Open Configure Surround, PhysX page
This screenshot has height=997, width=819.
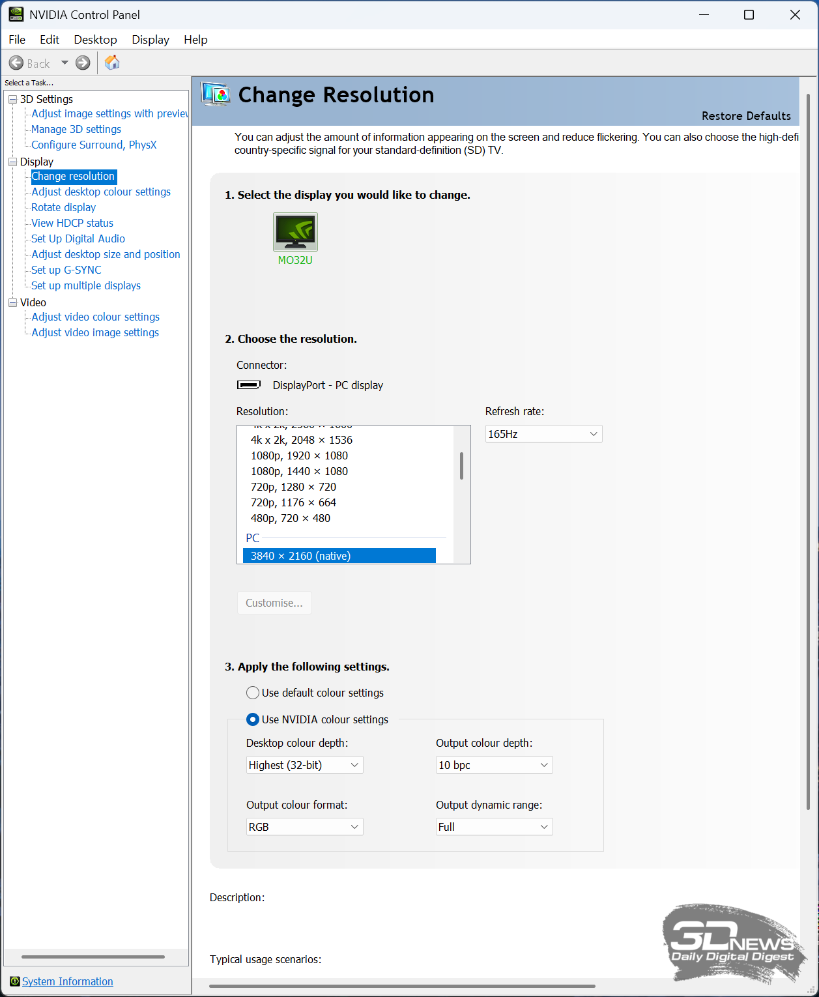point(94,145)
